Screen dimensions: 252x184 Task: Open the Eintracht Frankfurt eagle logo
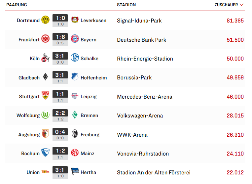[x=46, y=39]
